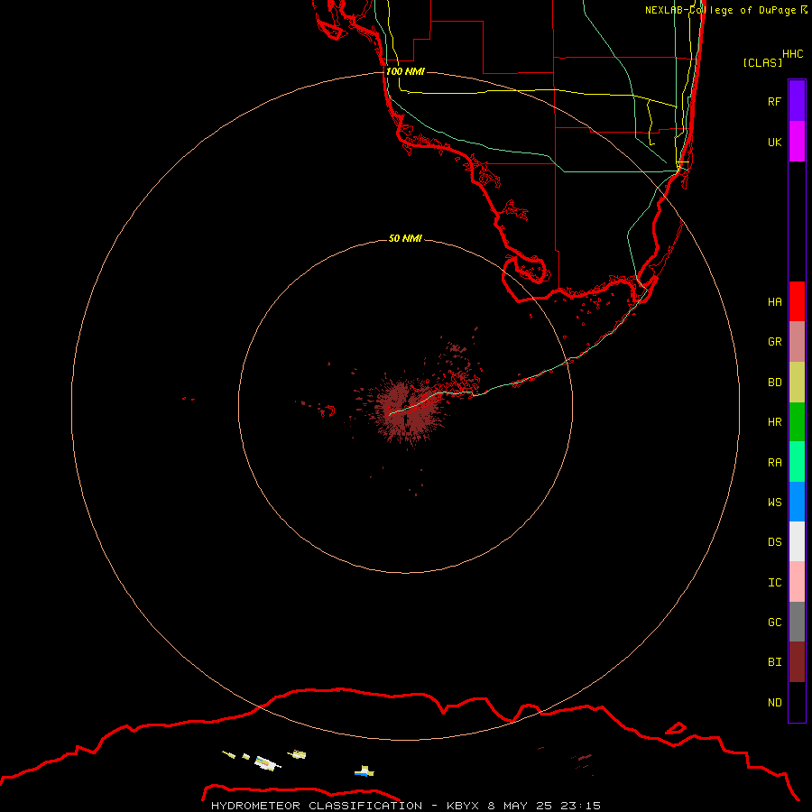
Task: Click the RF purple legend swatch
Action: [797, 101]
